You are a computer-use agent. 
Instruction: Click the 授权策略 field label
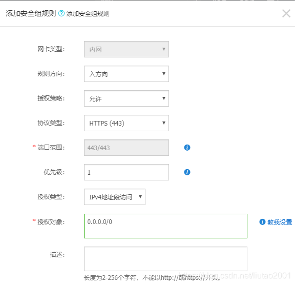click(51, 98)
